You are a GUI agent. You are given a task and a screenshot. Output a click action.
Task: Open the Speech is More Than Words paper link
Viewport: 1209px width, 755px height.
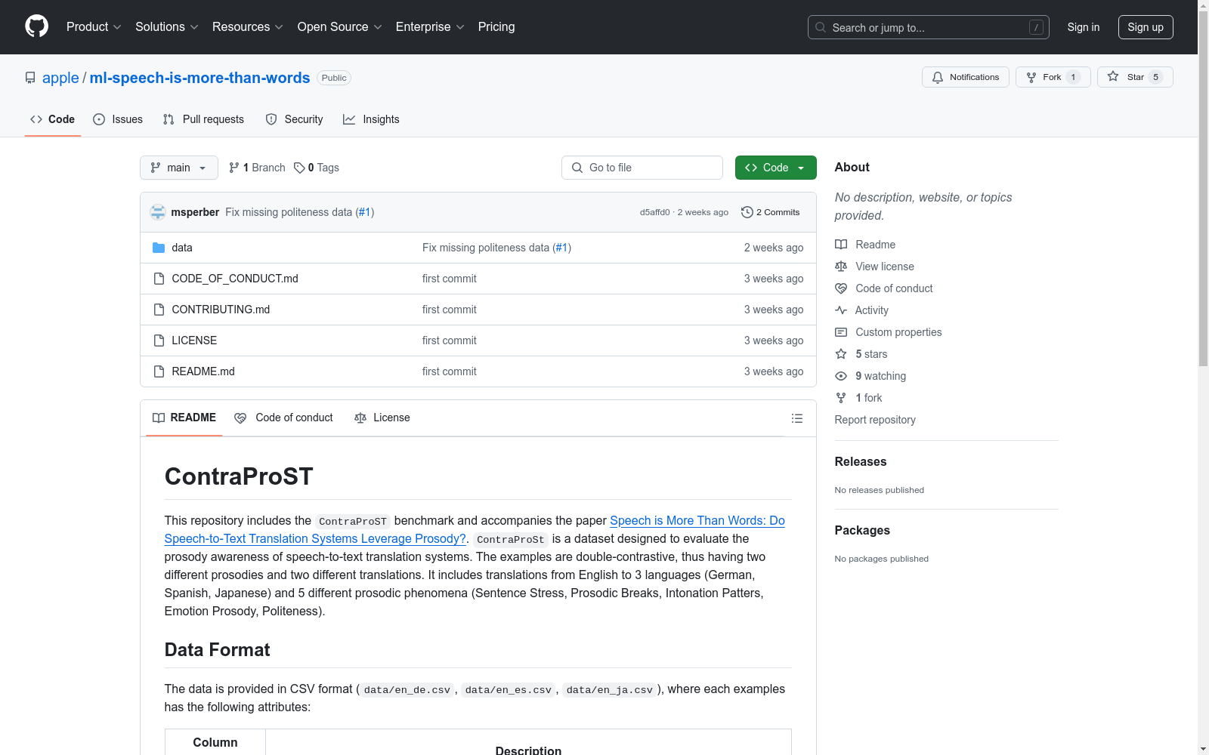pos(475,529)
